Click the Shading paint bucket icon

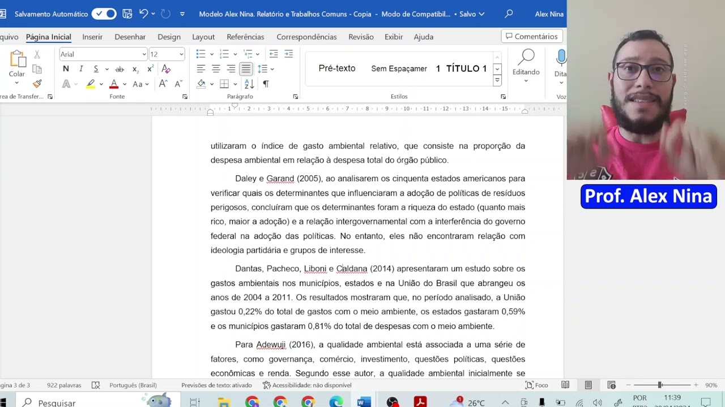201,84
